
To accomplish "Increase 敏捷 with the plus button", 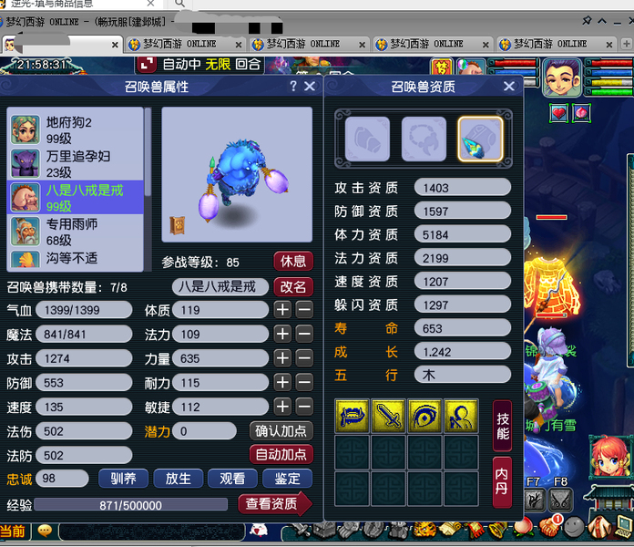I will [282, 407].
